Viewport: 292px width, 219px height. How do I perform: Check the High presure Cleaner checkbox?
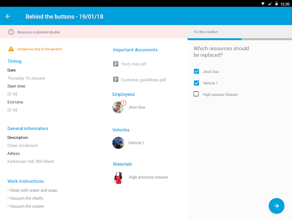point(196,94)
